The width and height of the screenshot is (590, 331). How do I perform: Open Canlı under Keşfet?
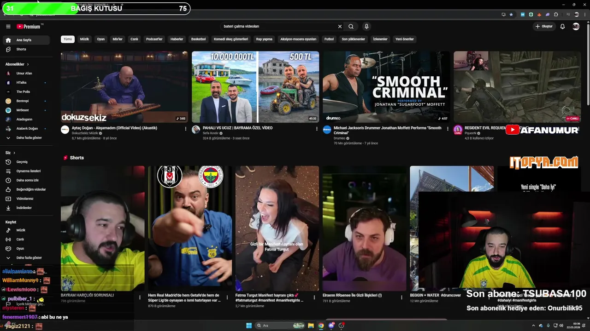click(26, 239)
